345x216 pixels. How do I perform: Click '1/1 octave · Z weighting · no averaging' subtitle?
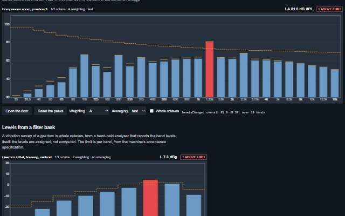pyautogui.click(x=82, y=157)
